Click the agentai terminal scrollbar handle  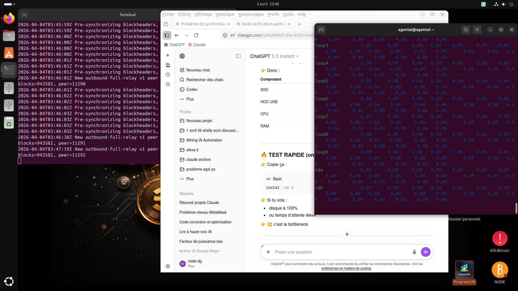[x=516, y=208]
